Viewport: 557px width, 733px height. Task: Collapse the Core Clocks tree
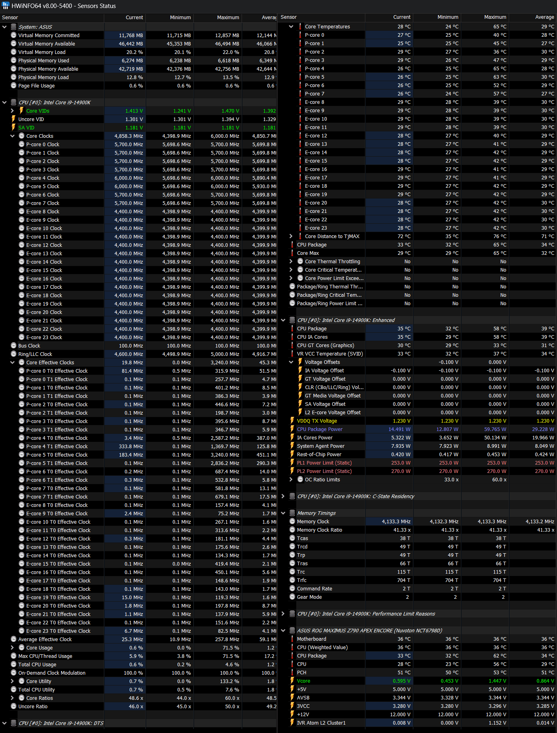point(12,136)
